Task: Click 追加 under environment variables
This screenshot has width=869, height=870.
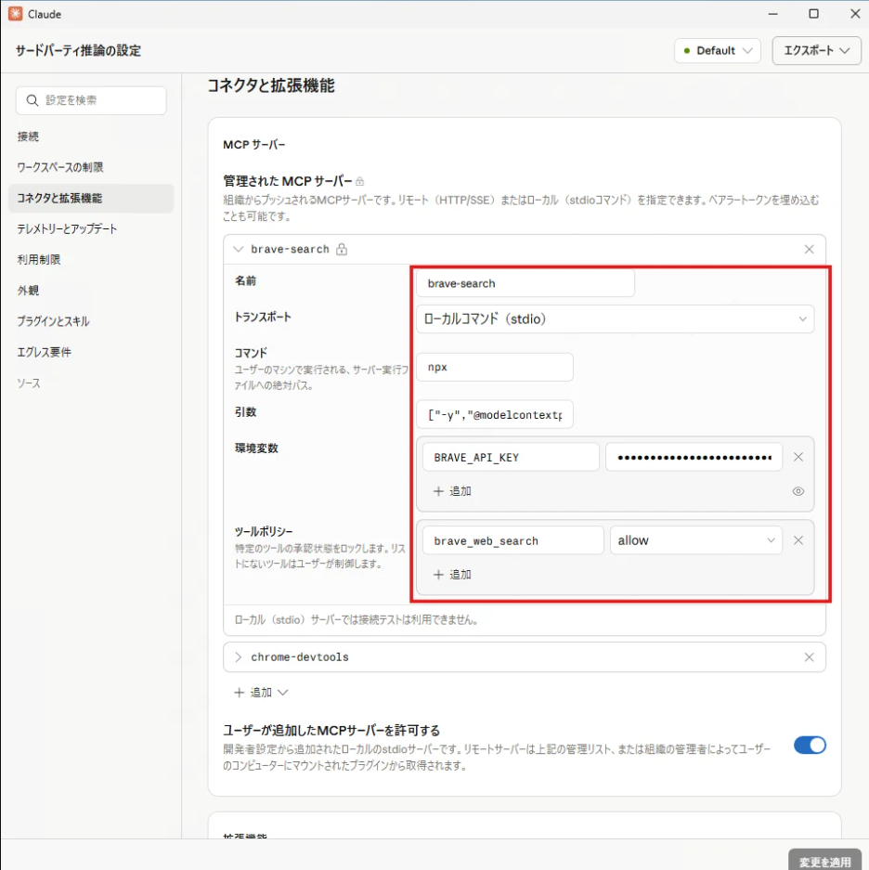Action: [x=452, y=491]
